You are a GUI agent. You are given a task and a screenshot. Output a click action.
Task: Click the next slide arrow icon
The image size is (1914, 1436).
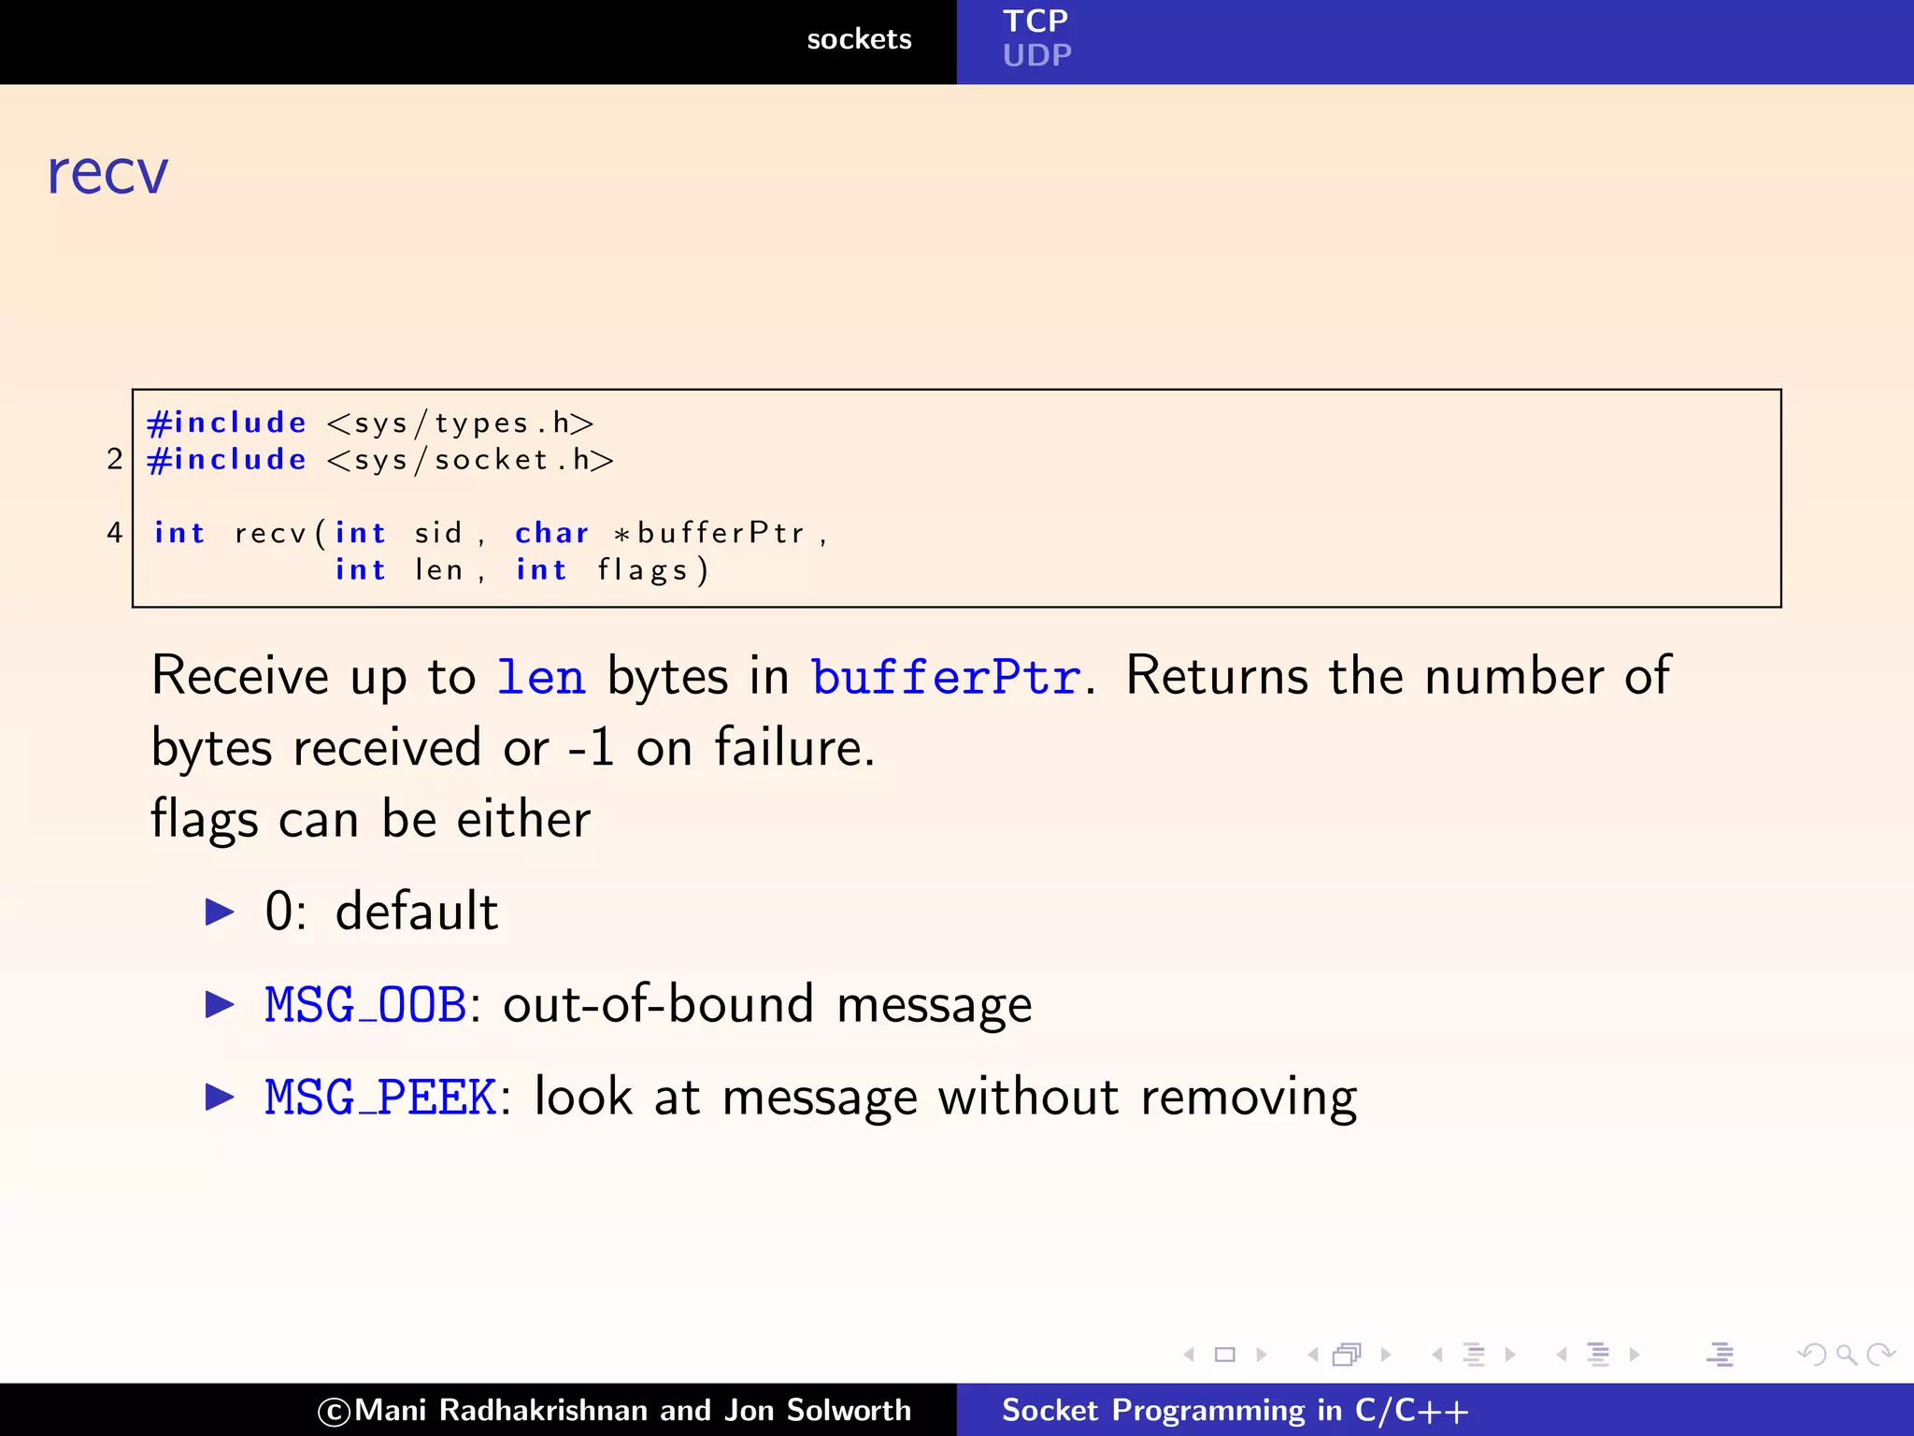tap(1262, 1355)
